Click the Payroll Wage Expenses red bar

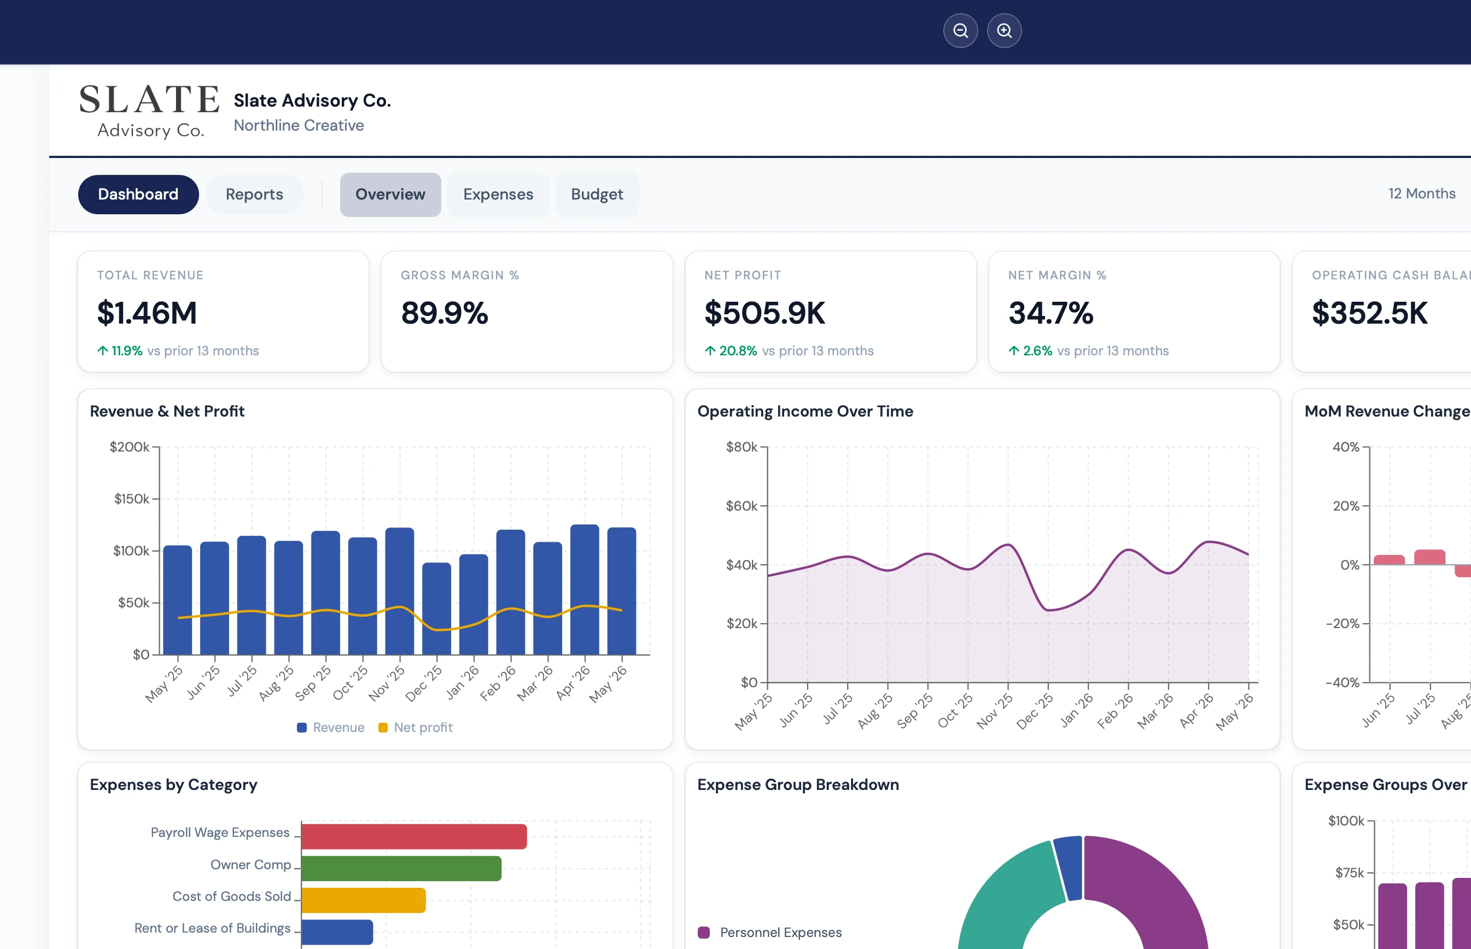tap(414, 836)
